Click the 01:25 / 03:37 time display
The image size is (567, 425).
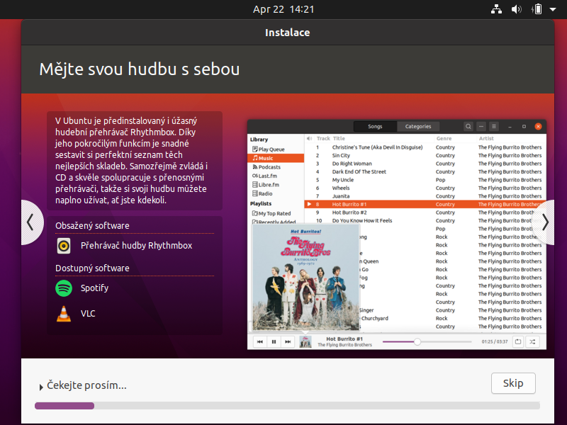click(x=494, y=341)
